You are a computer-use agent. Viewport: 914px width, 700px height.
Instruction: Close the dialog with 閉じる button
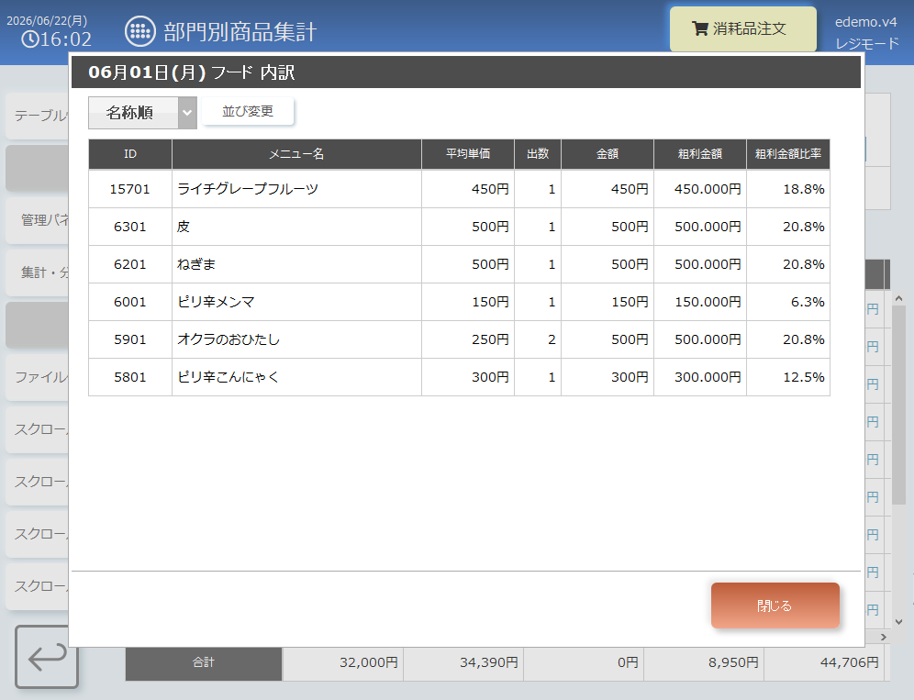[775, 606]
